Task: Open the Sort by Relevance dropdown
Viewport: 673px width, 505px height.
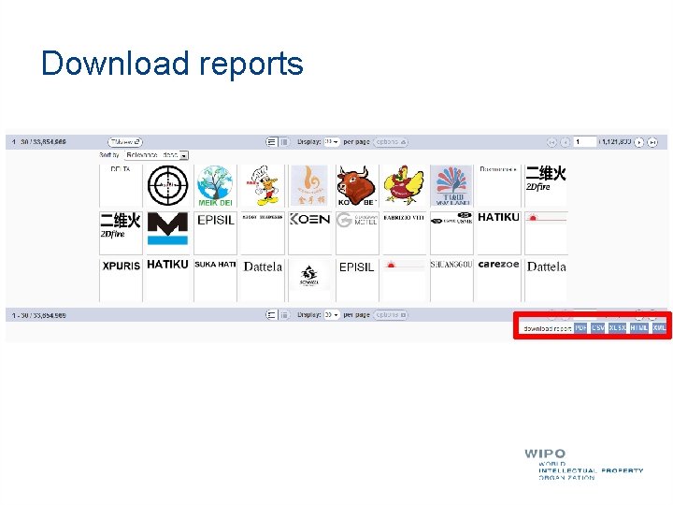Action: (157, 155)
